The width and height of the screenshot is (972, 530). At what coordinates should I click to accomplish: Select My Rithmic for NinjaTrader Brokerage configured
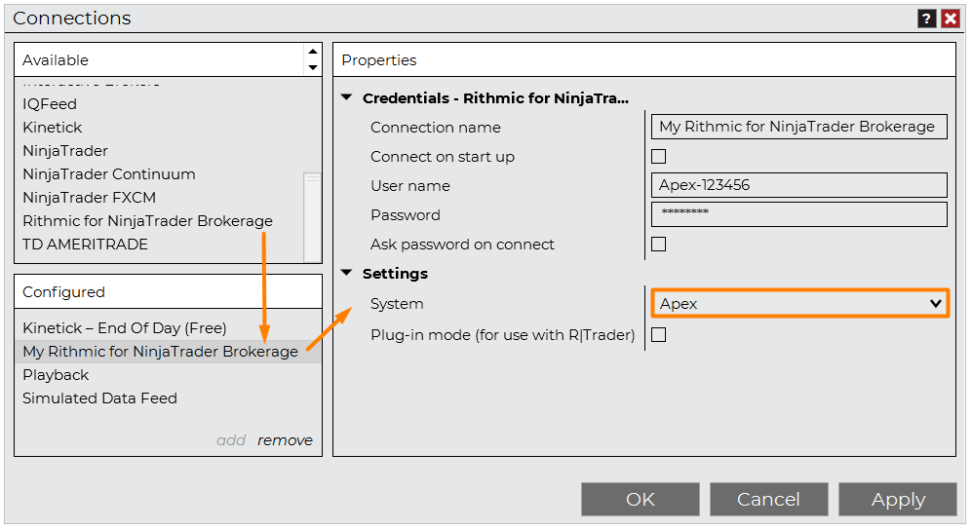tap(168, 352)
